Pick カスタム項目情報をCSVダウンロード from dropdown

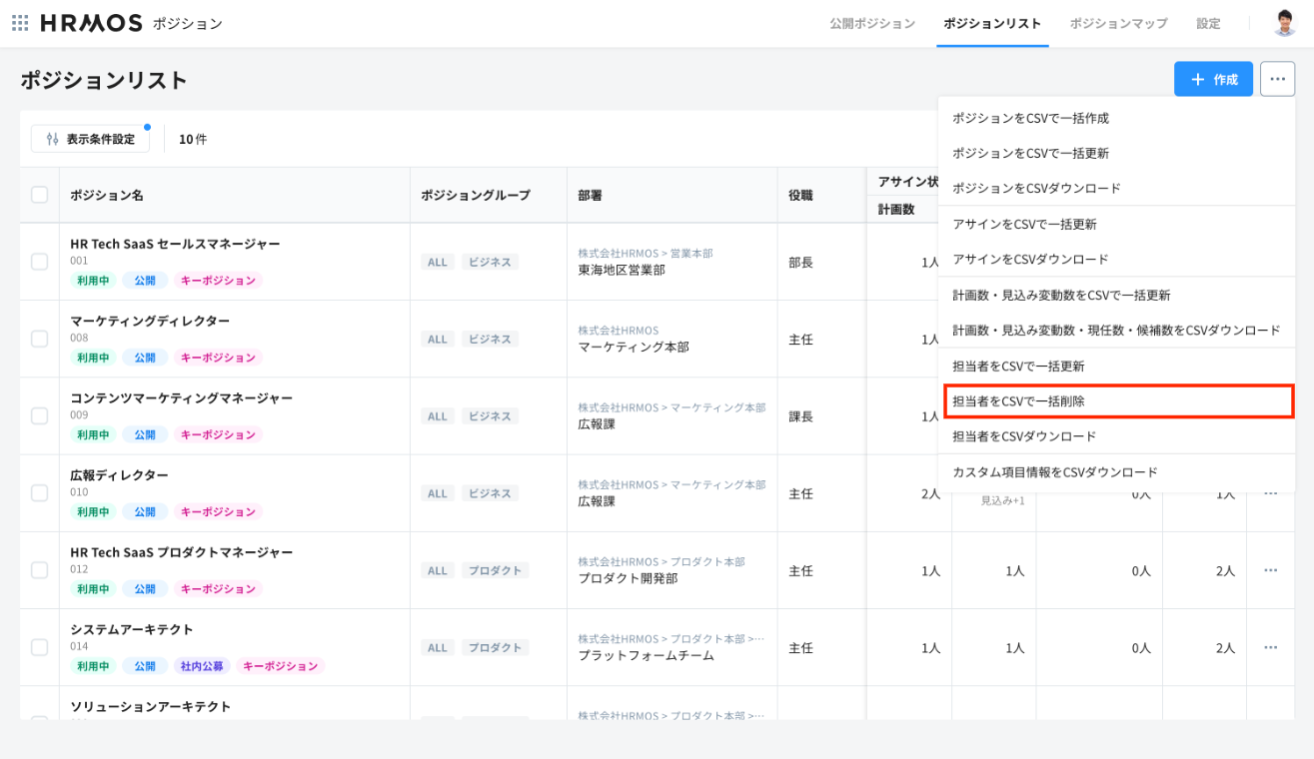1054,472
